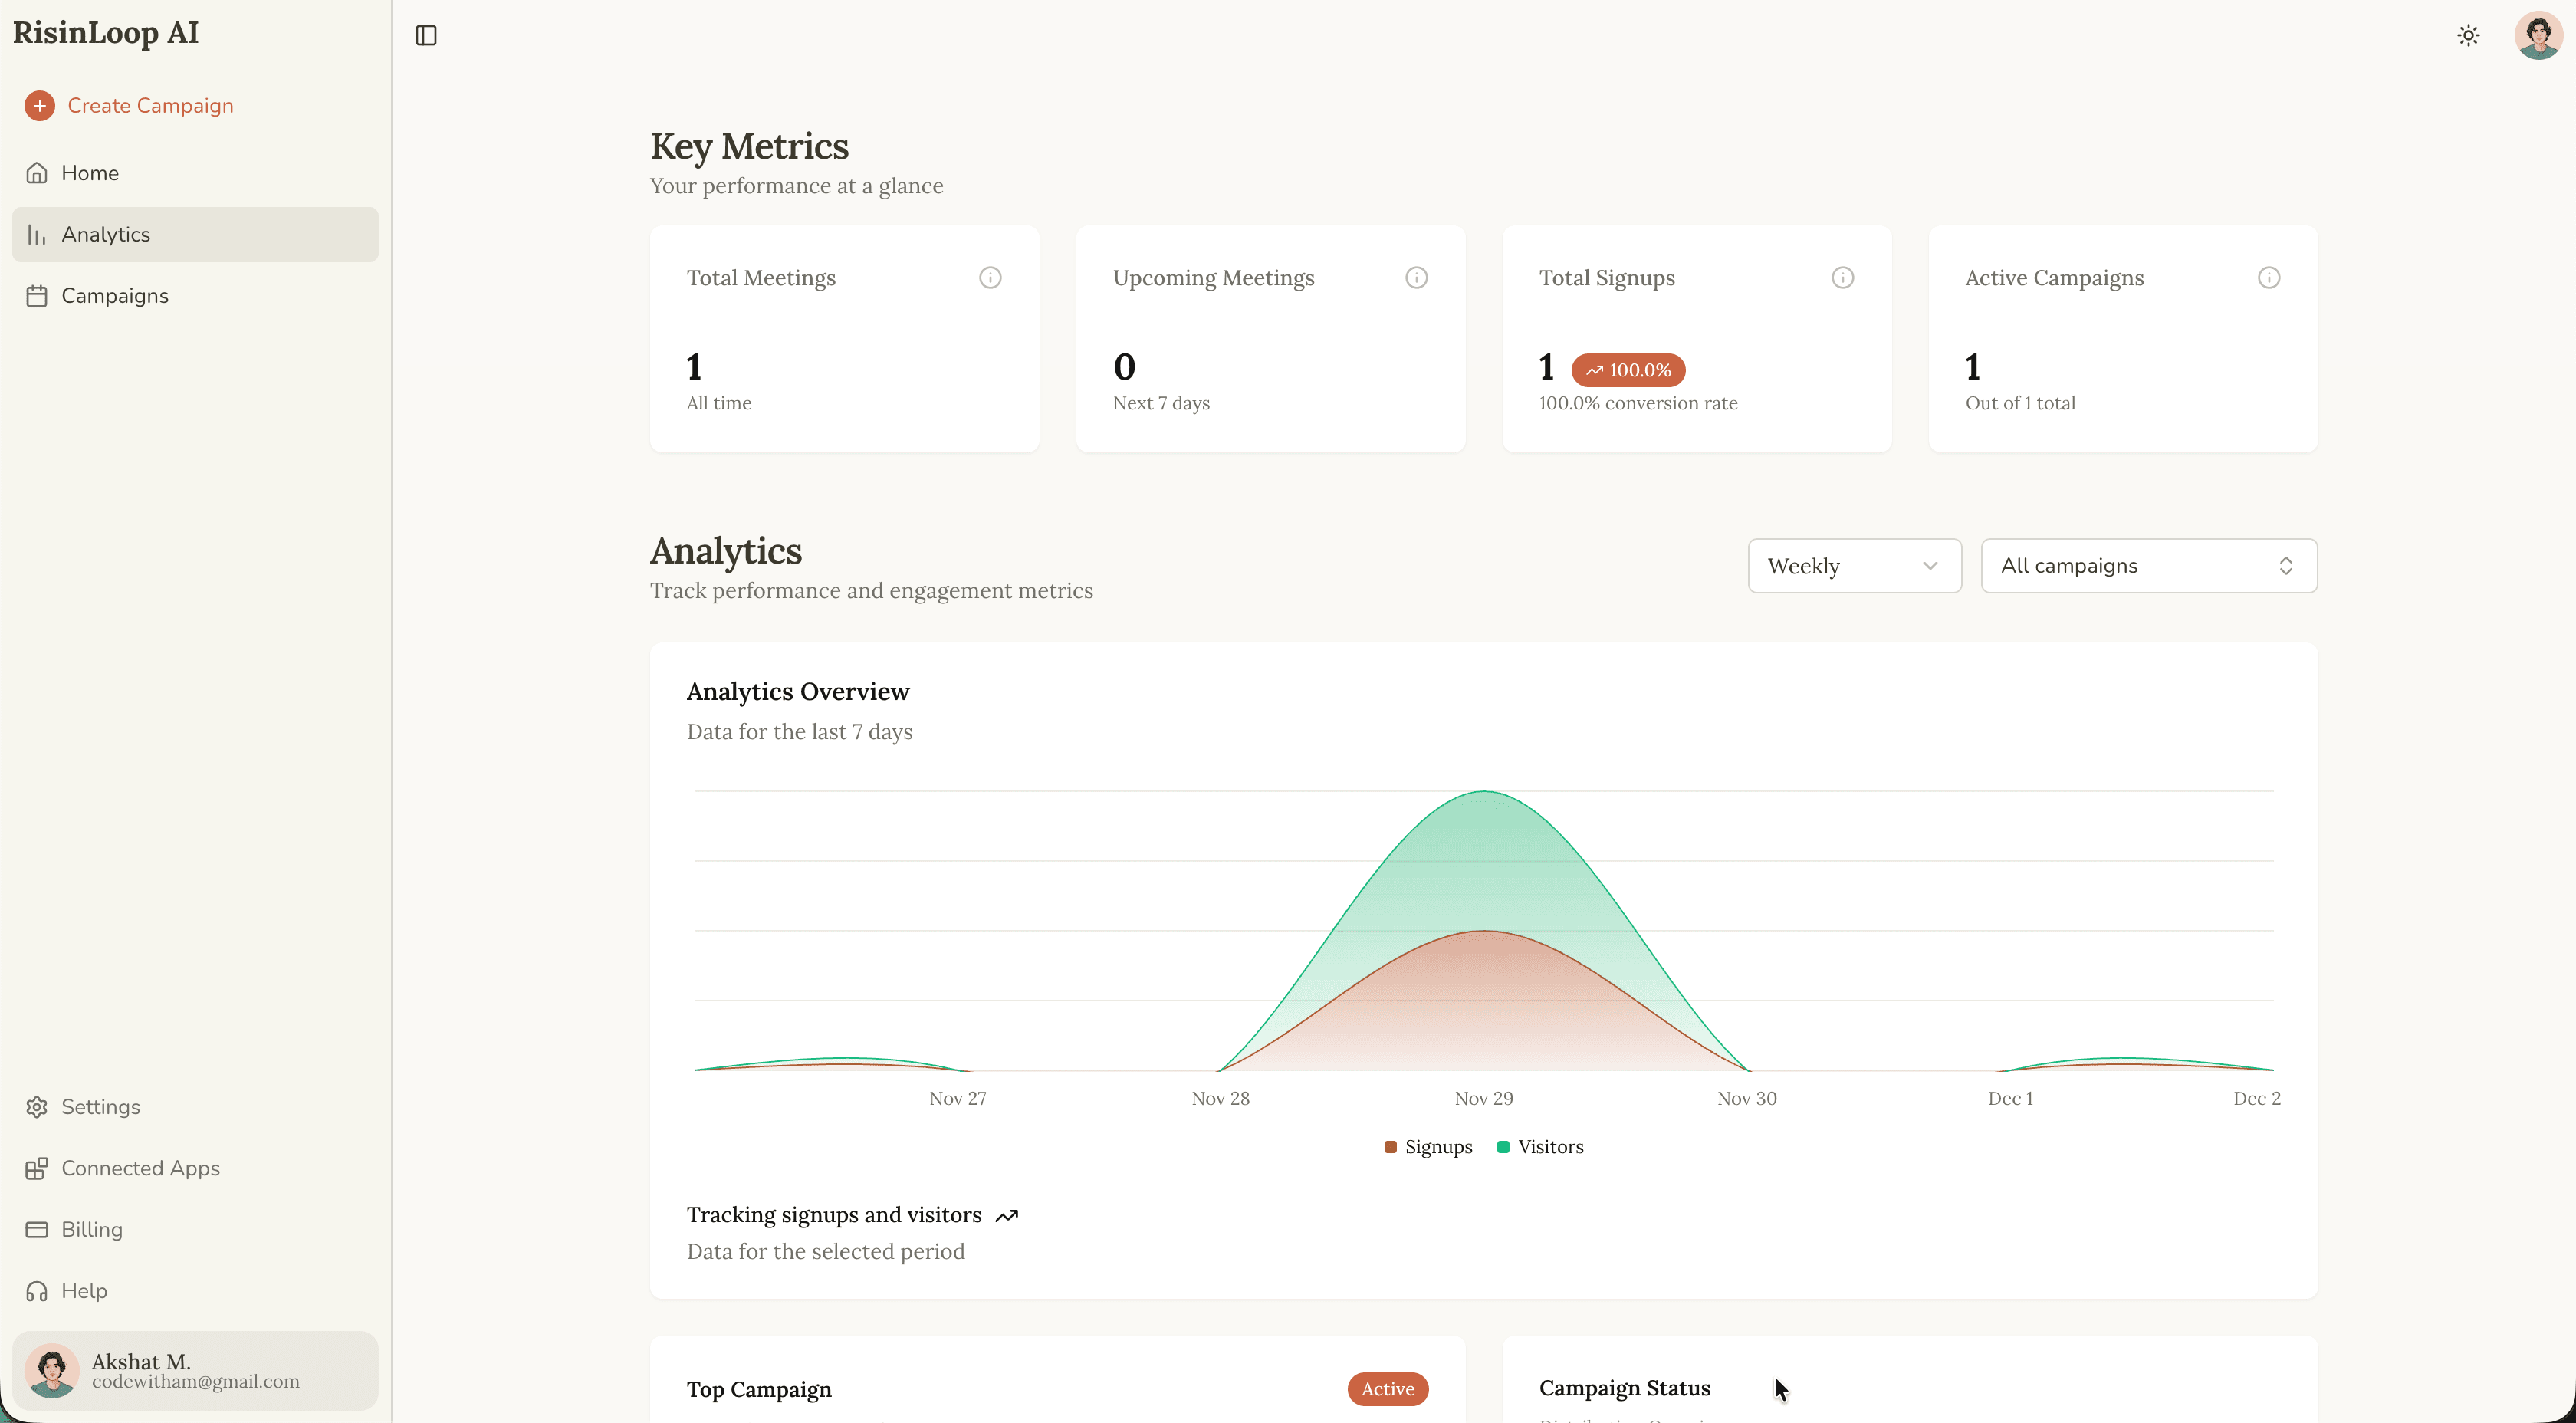Expand the trend arrow next to Tracking signups

[x=1007, y=1215]
